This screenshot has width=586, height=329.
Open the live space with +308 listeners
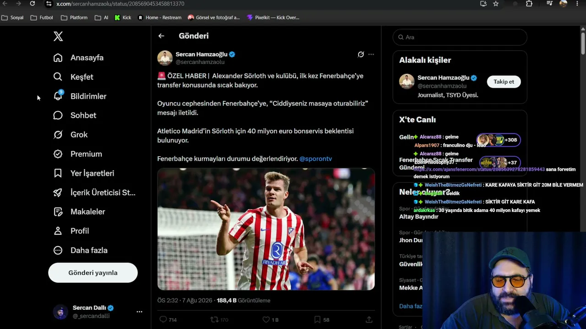click(498, 140)
